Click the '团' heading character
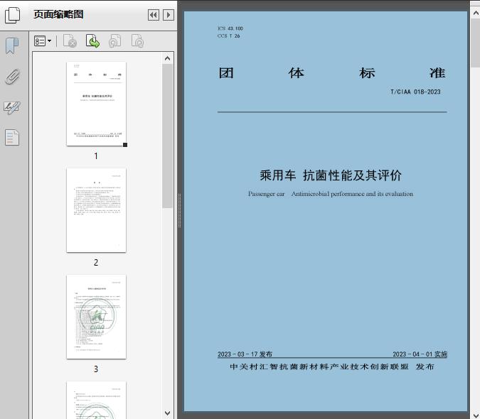Image resolution: width=480 pixels, height=419 pixels. tap(226, 72)
